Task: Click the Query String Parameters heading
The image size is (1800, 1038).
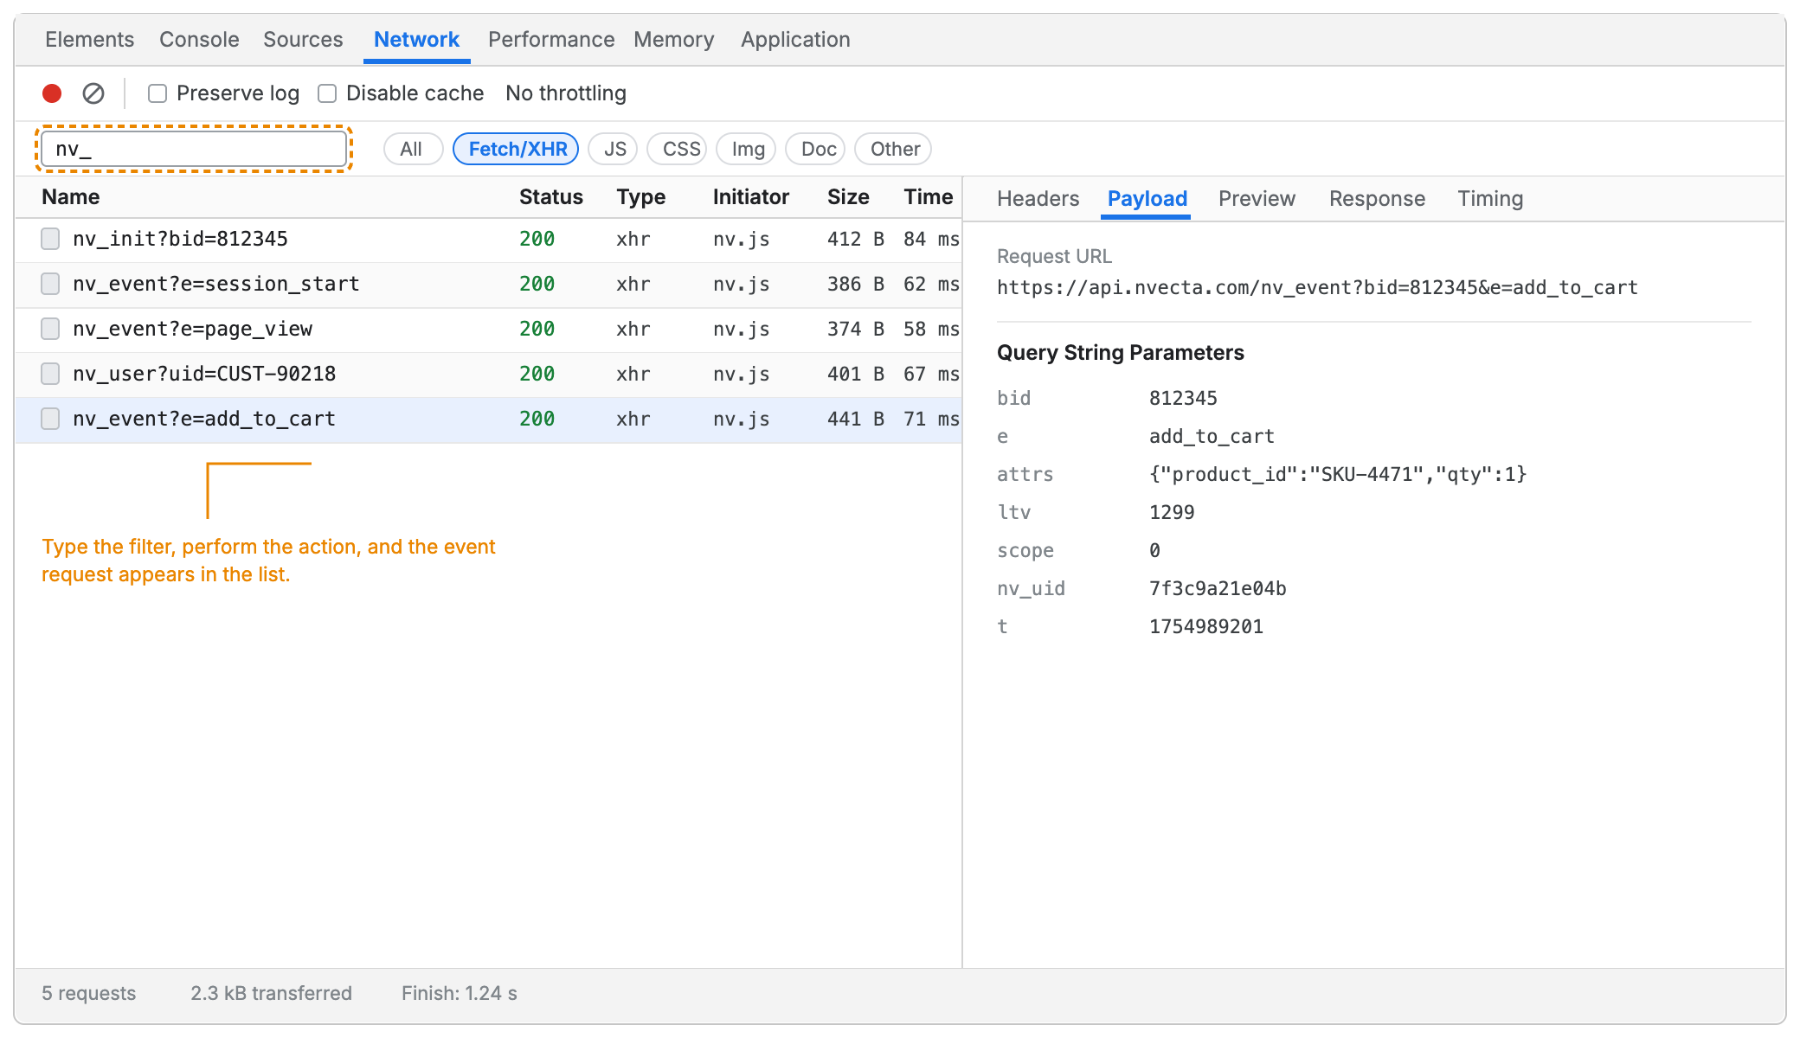Action: click(x=1121, y=353)
